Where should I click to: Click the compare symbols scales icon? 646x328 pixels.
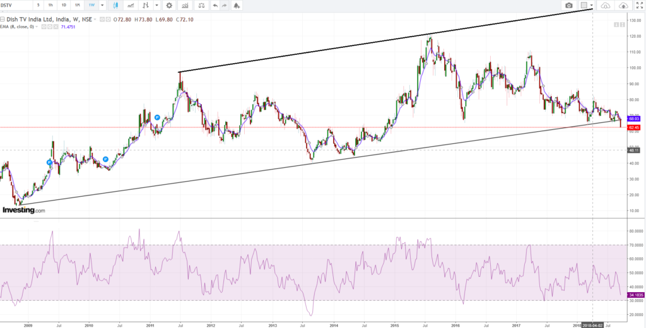coord(201,5)
